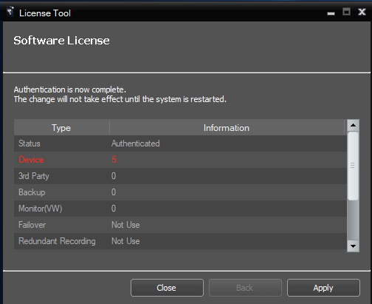Click the Information column header
372x304 pixels.
pos(227,128)
